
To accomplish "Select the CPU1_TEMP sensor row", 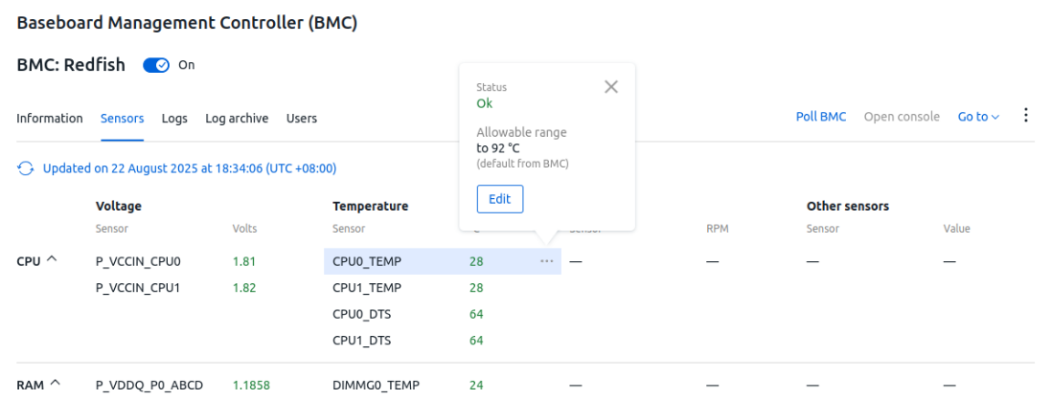I will pyautogui.click(x=442, y=287).
